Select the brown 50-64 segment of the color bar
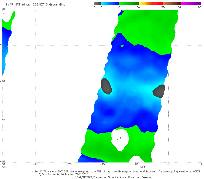The height and width of the screenshot is (179, 204). pos(172,3)
